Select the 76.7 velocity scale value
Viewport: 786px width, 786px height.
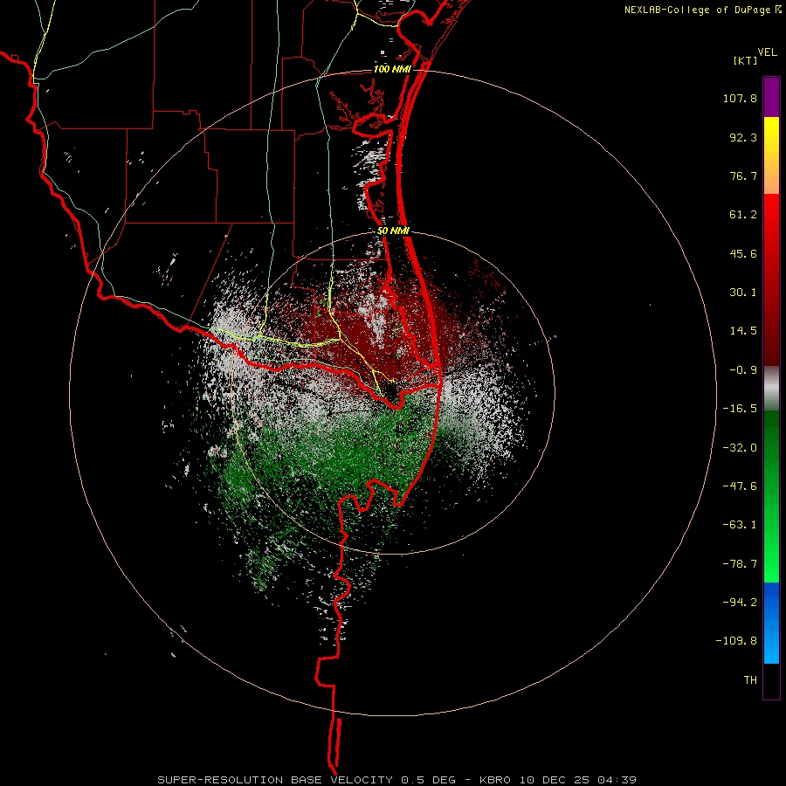pyautogui.click(x=743, y=176)
